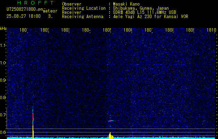Click the 1808 time axis label

click(x=169, y=30)
